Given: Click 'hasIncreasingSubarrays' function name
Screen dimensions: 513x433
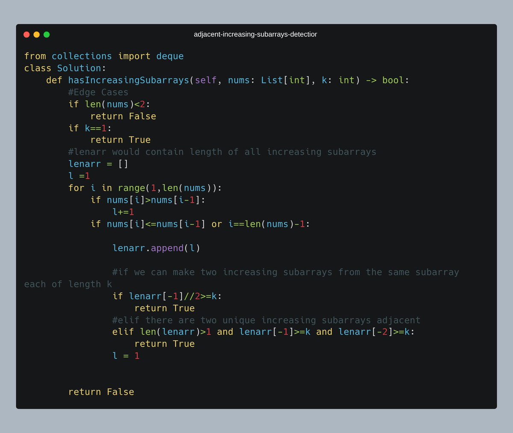Looking at the screenshot, I should [129, 80].
